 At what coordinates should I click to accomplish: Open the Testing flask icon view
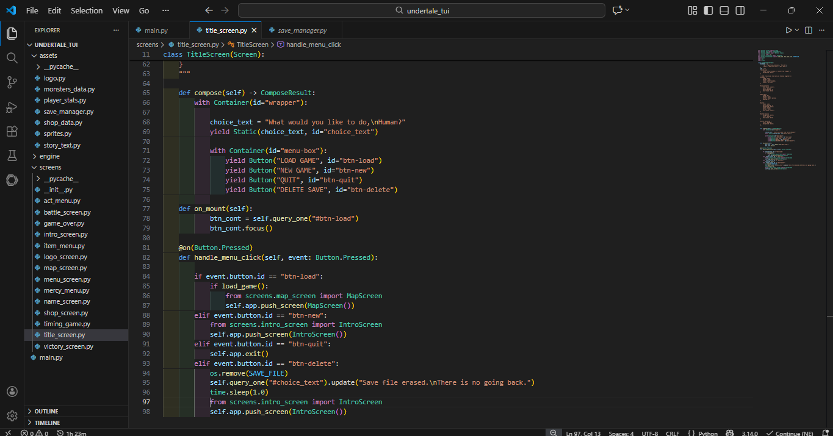tap(12, 155)
